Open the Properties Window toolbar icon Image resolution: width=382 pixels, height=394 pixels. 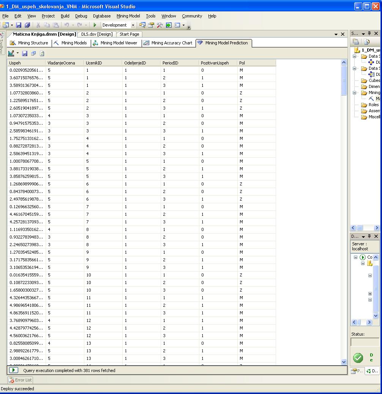click(151, 25)
